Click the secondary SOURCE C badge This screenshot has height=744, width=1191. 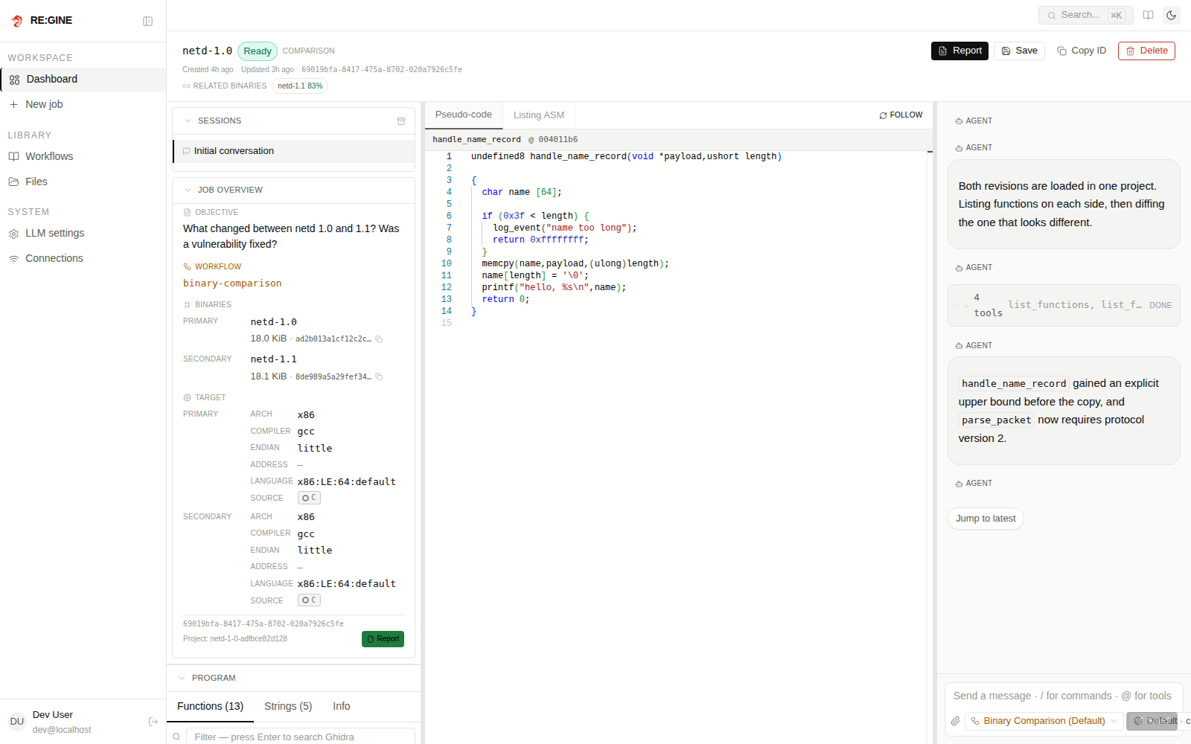click(309, 600)
